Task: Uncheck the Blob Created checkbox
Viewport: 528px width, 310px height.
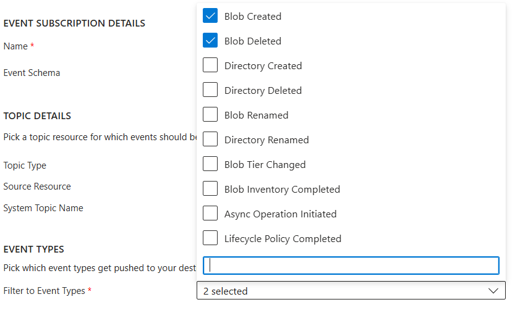Action: tap(210, 16)
